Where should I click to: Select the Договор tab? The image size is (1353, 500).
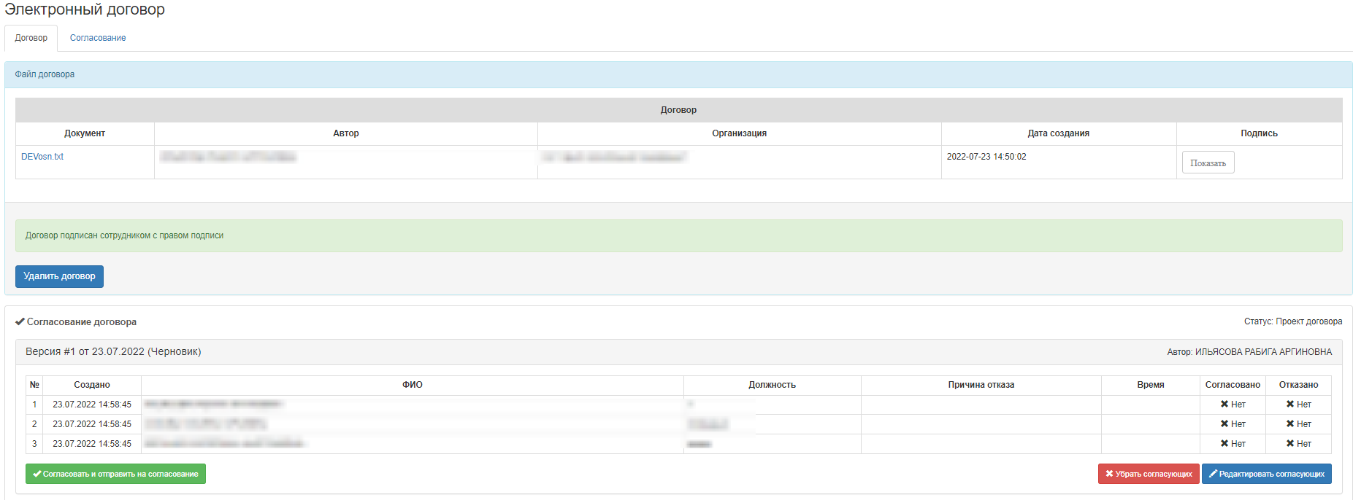(x=31, y=38)
